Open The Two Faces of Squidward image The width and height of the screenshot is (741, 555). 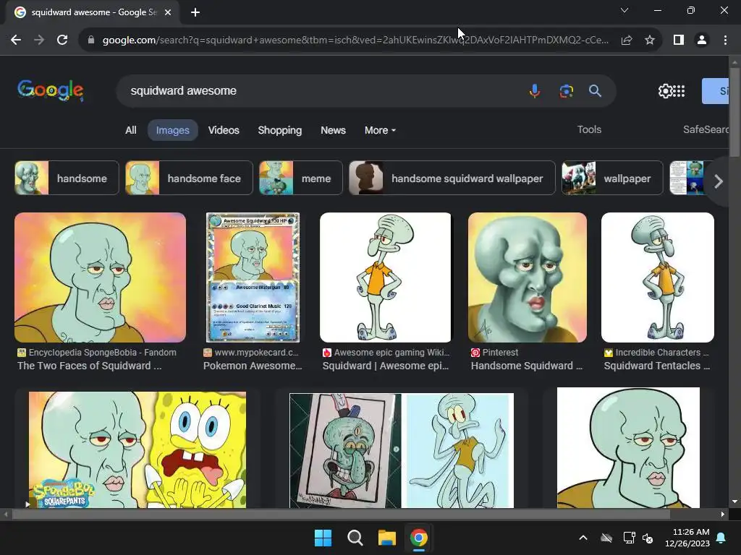(x=100, y=277)
